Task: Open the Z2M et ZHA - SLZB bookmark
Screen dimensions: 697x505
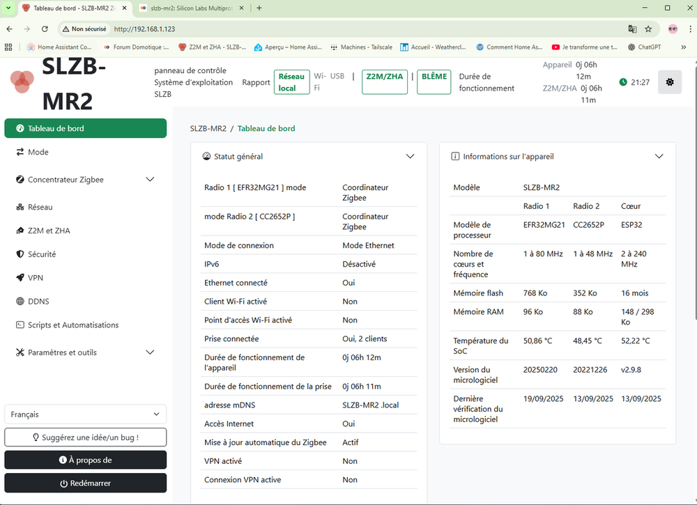Action: [x=212, y=47]
